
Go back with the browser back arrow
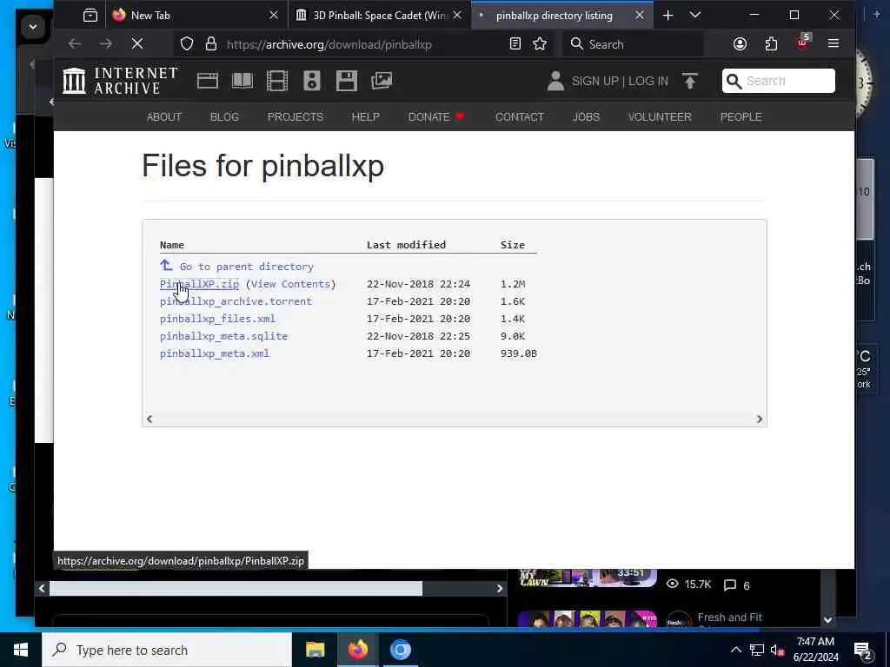click(x=75, y=43)
